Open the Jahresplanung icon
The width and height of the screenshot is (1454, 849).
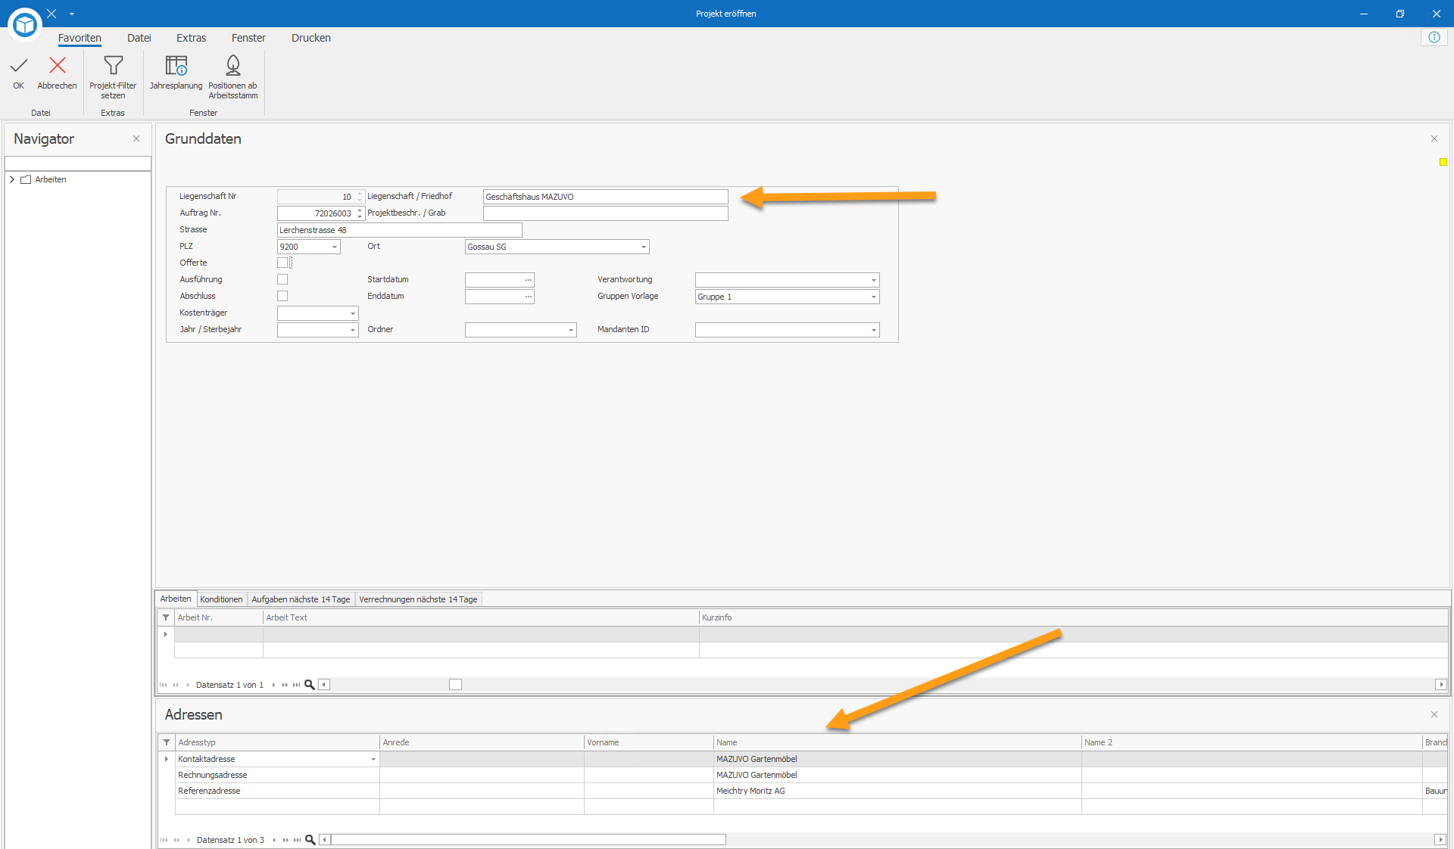pyautogui.click(x=176, y=66)
